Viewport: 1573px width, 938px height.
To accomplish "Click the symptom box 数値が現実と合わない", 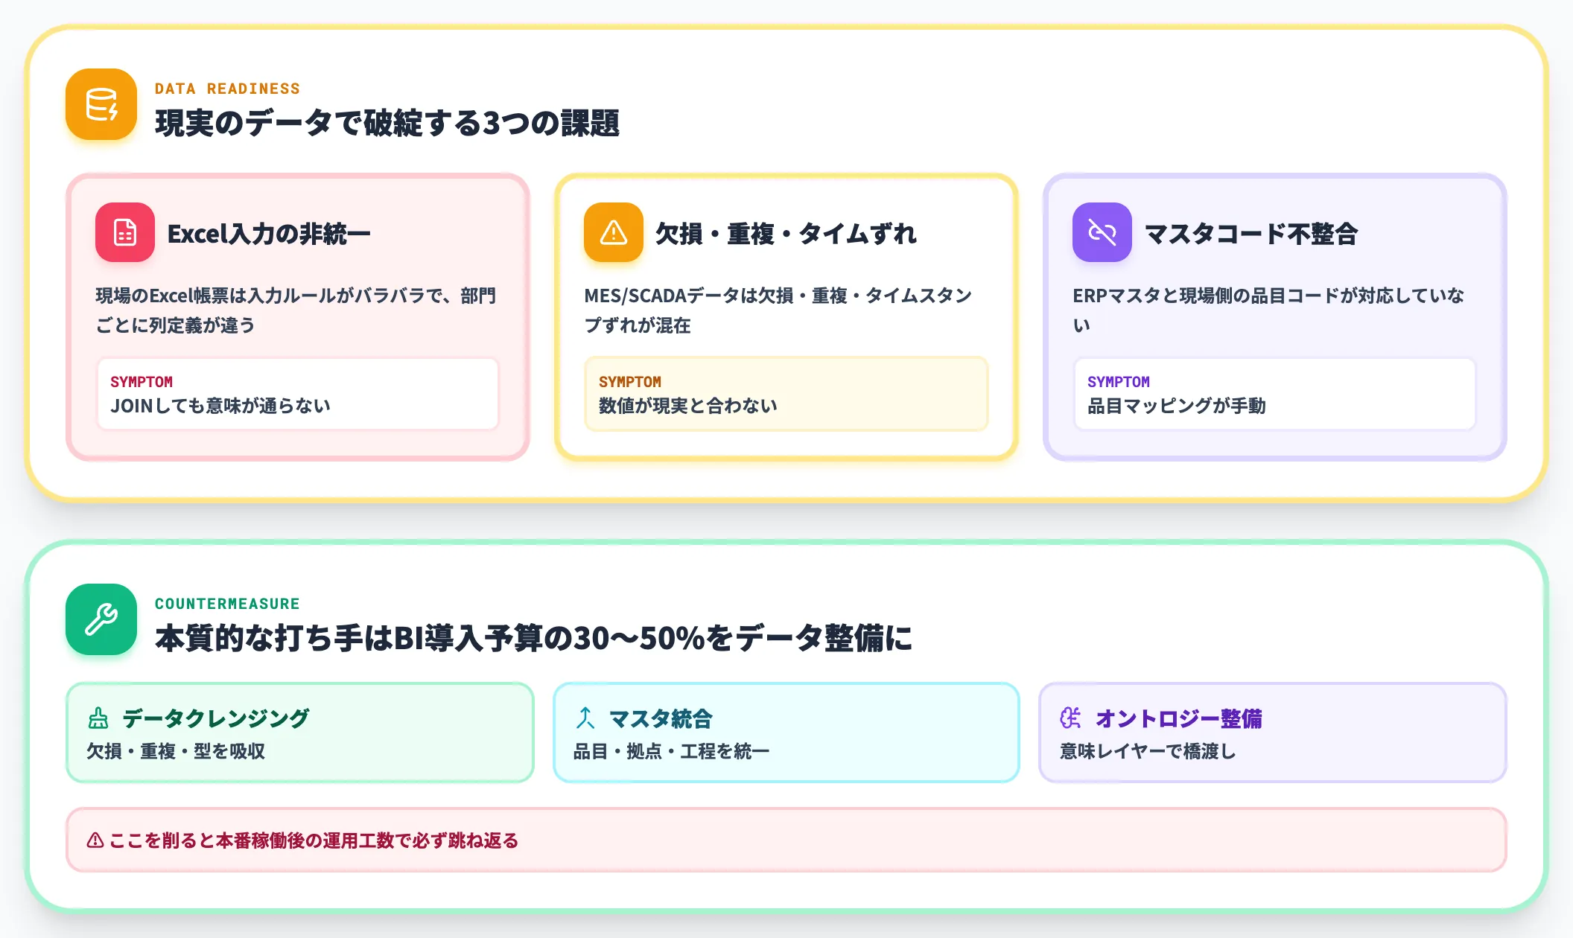I will [786, 394].
